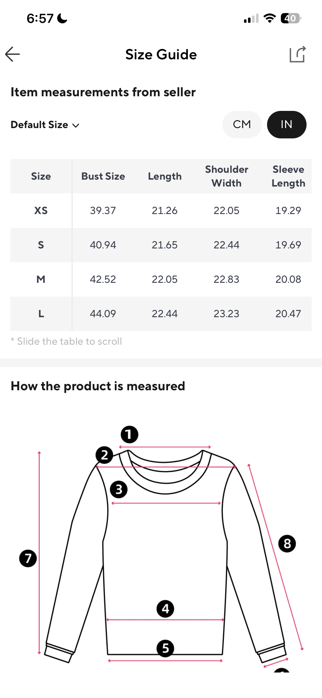
Task: Tap measurement marker number 8
Action: point(287,544)
